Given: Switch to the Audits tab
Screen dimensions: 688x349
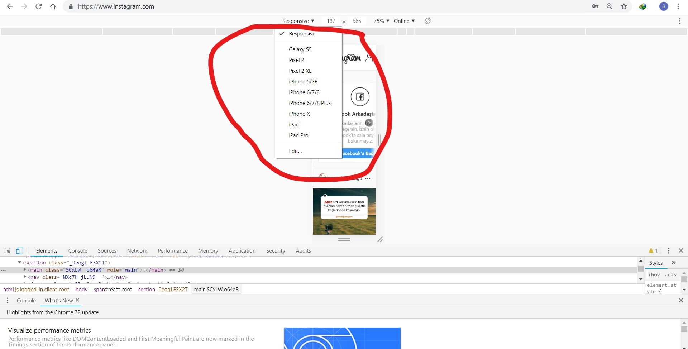Looking at the screenshot, I should pyautogui.click(x=304, y=251).
